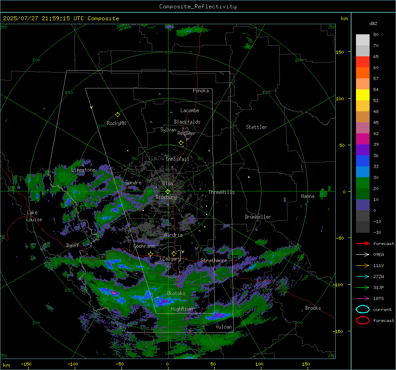Click the red forecast ellipse legend icon

point(363,320)
